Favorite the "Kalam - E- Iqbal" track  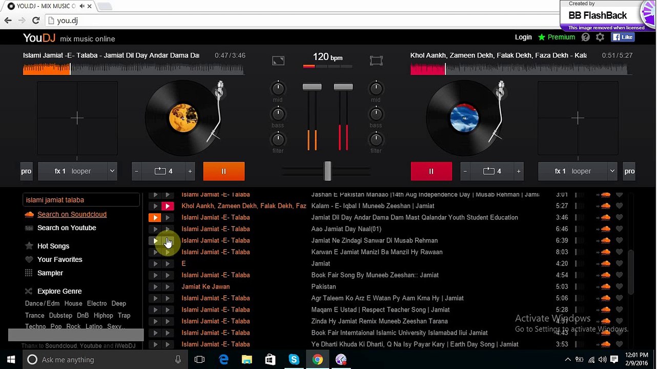[x=619, y=206]
